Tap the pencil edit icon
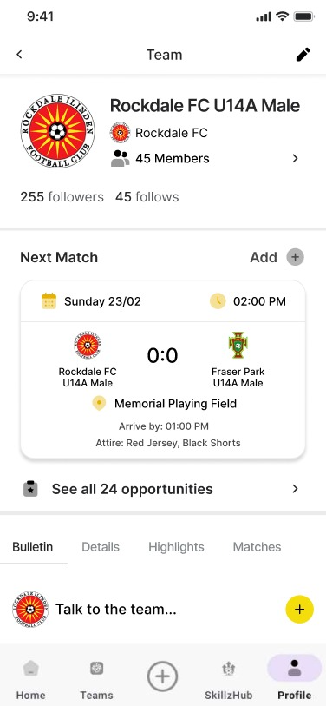The image size is (326, 706). pyautogui.click(x=303, y=55)
